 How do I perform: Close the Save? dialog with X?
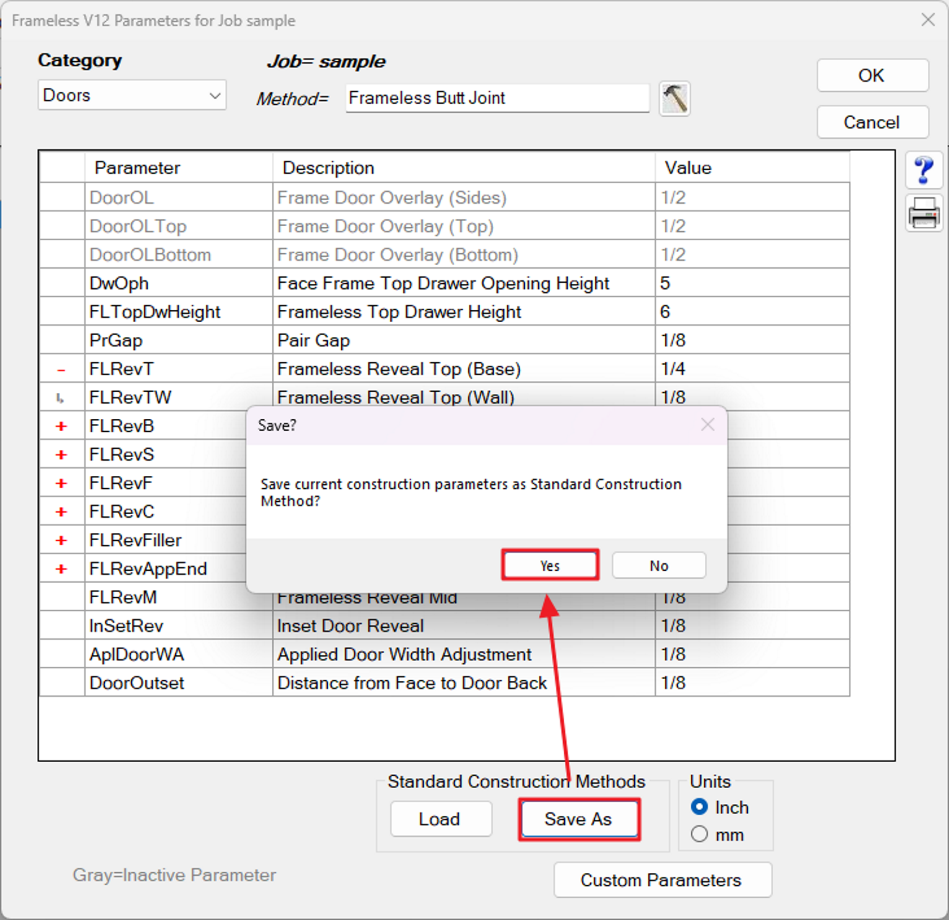pos(707,425)
